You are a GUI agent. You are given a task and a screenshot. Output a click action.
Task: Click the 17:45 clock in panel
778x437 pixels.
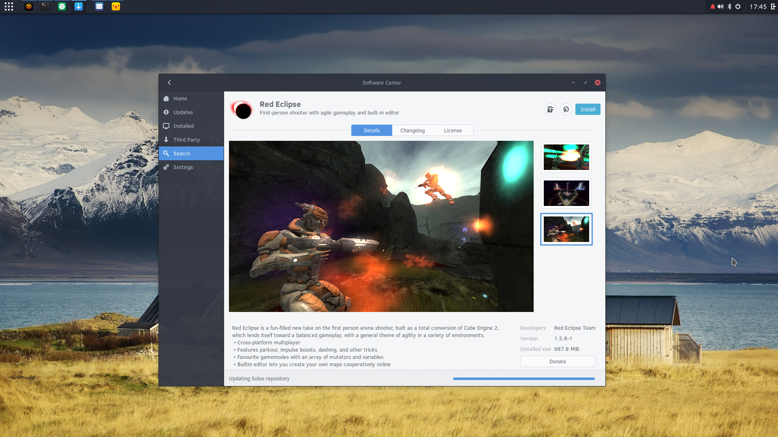tap(758, 6)
